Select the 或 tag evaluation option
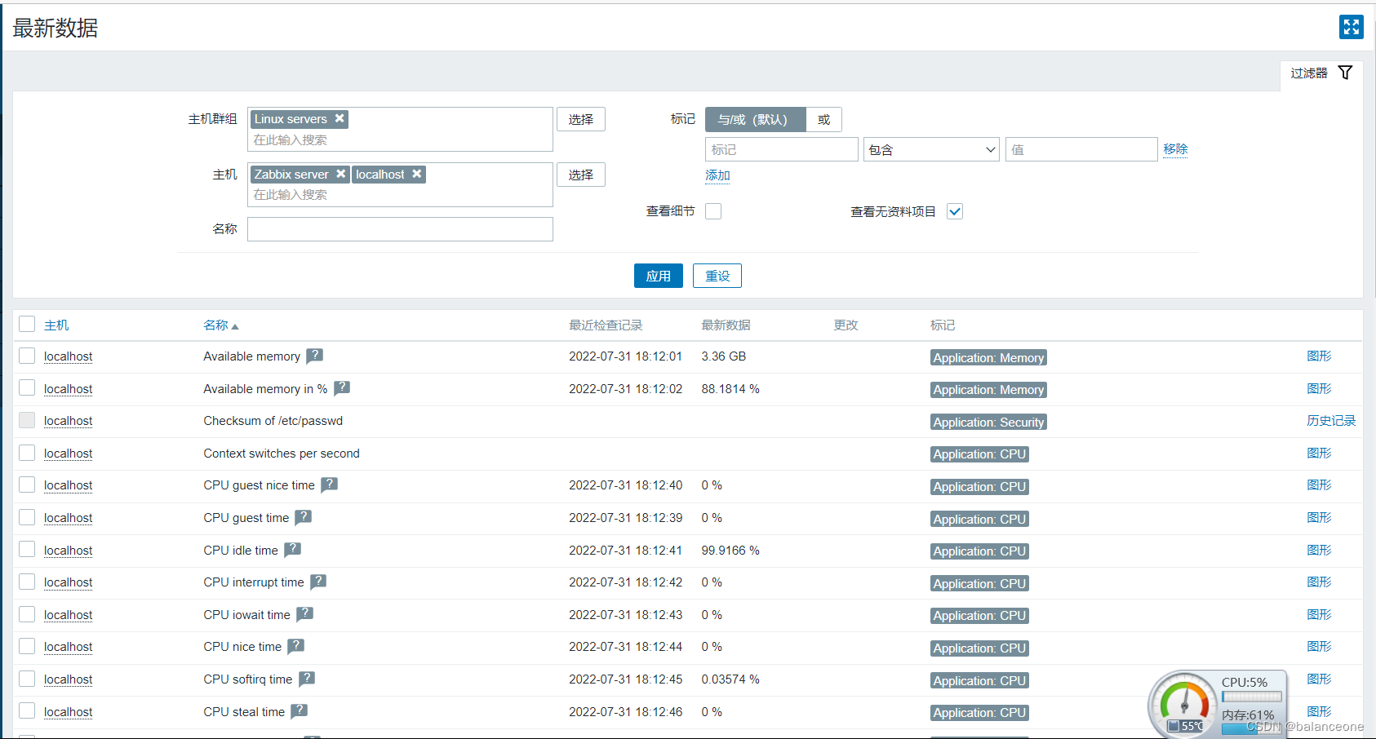1376x739 pixels. [823, 119]
